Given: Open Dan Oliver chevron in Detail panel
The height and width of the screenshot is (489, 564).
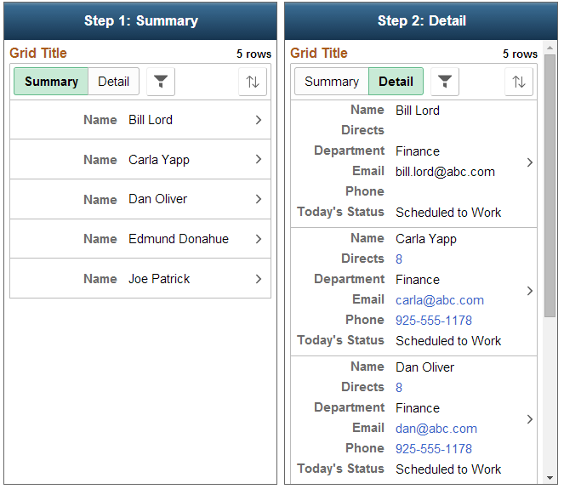Looking at the screenshot, I should tap(529, 419).
